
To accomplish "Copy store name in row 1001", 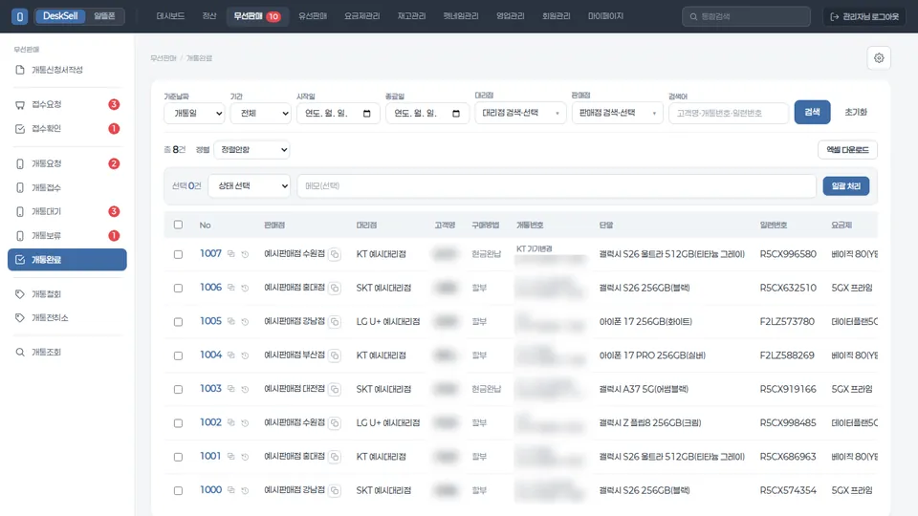I will (x=335, y=457).
